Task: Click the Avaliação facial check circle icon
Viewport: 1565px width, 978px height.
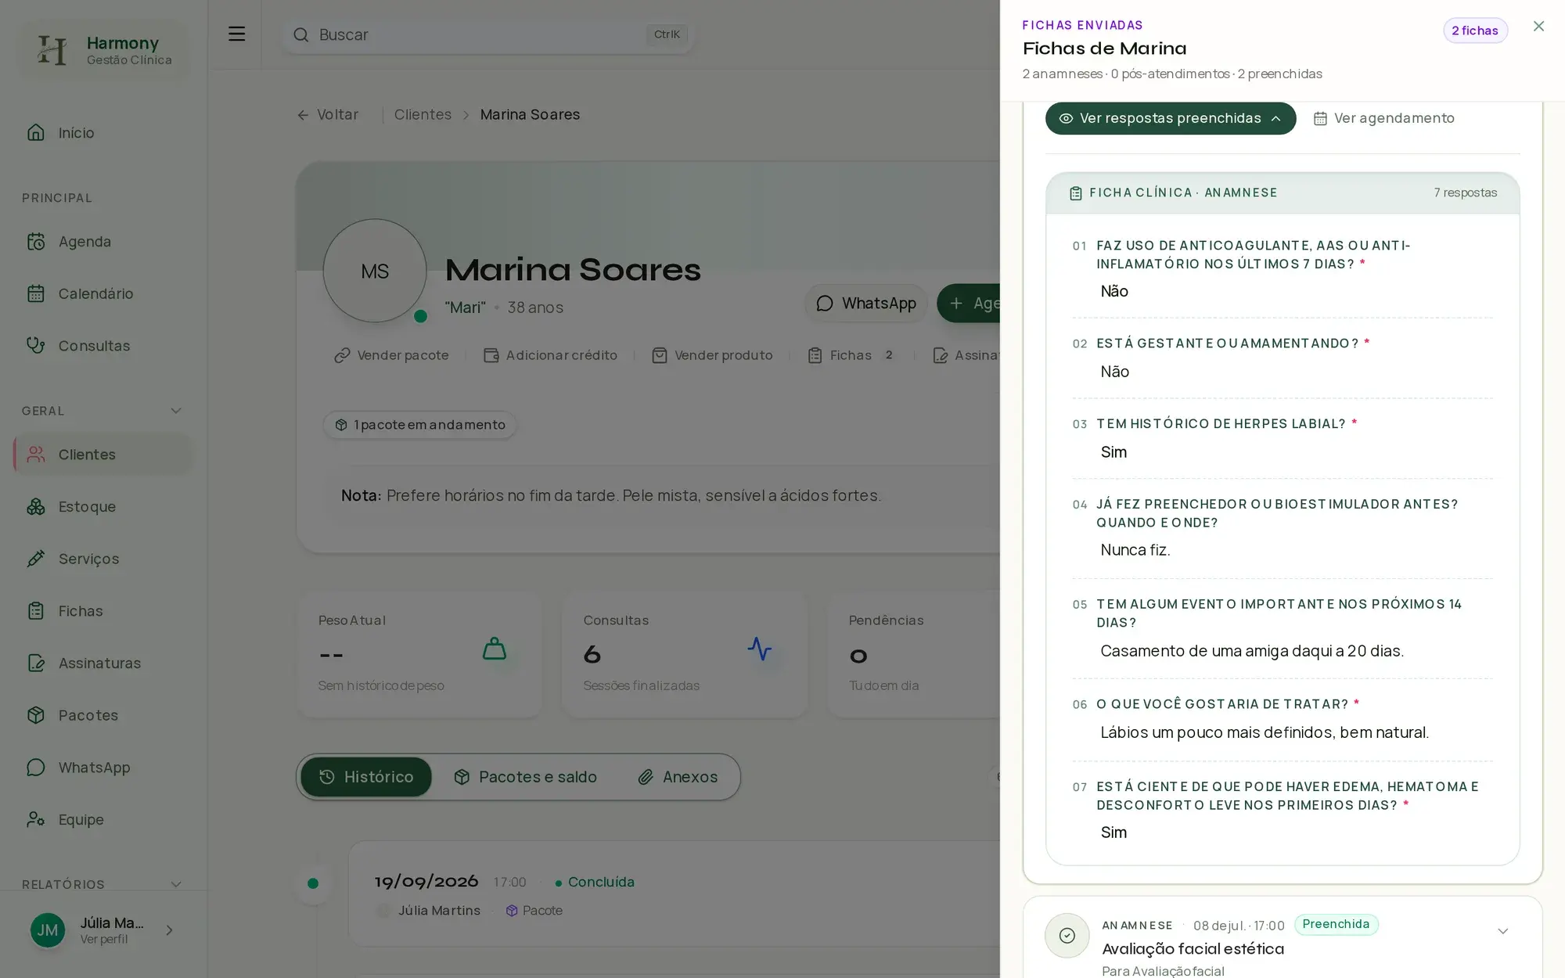Action: pos(1067,936)
